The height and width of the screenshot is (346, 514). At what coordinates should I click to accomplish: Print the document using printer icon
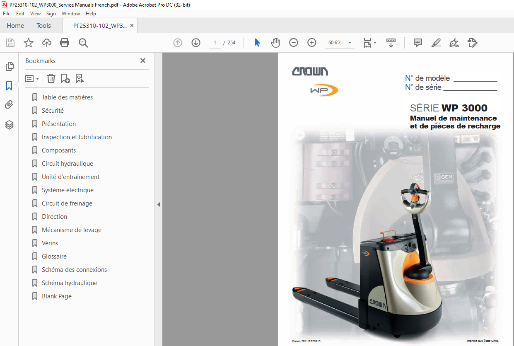(65, 43)
